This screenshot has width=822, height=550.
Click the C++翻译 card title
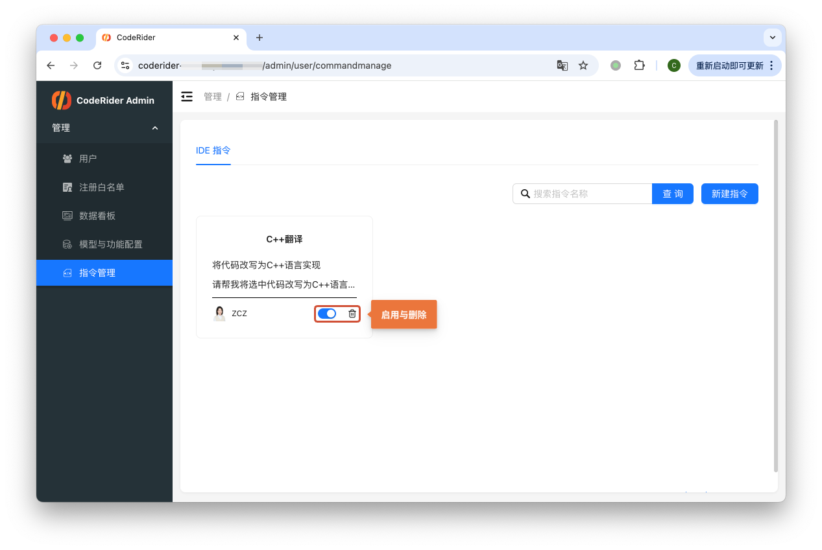[x=284, y=239]
